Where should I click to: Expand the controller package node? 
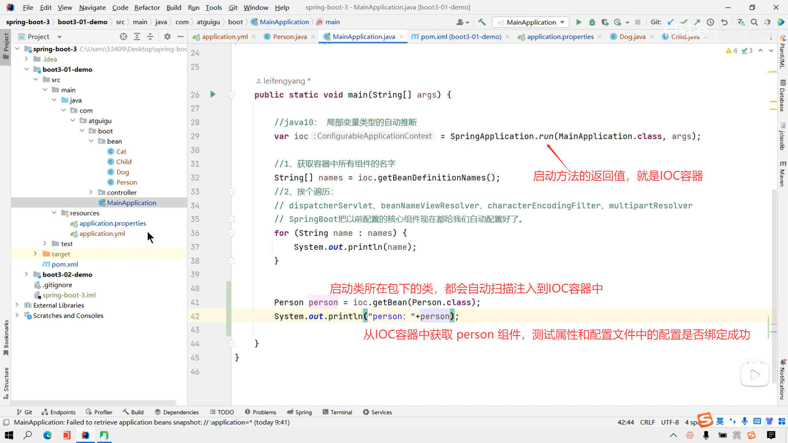pos(91,192)
